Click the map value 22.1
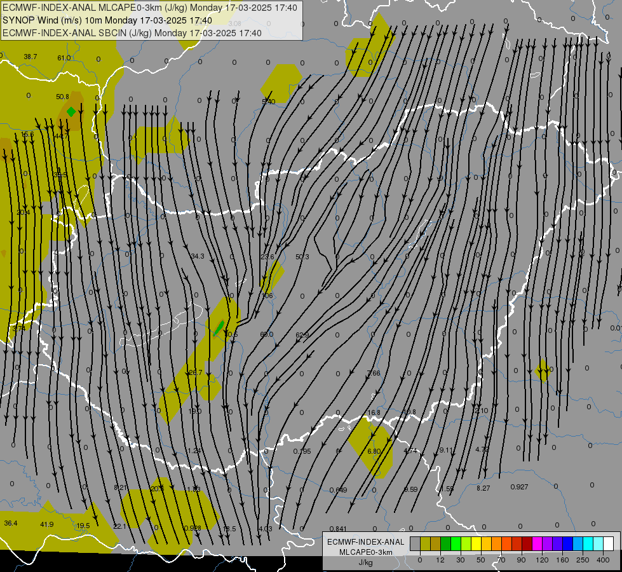The image size is (622, 572). click(x=119, y=526)
